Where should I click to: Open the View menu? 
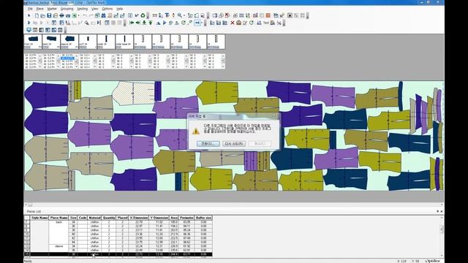[x=94, y=9]
